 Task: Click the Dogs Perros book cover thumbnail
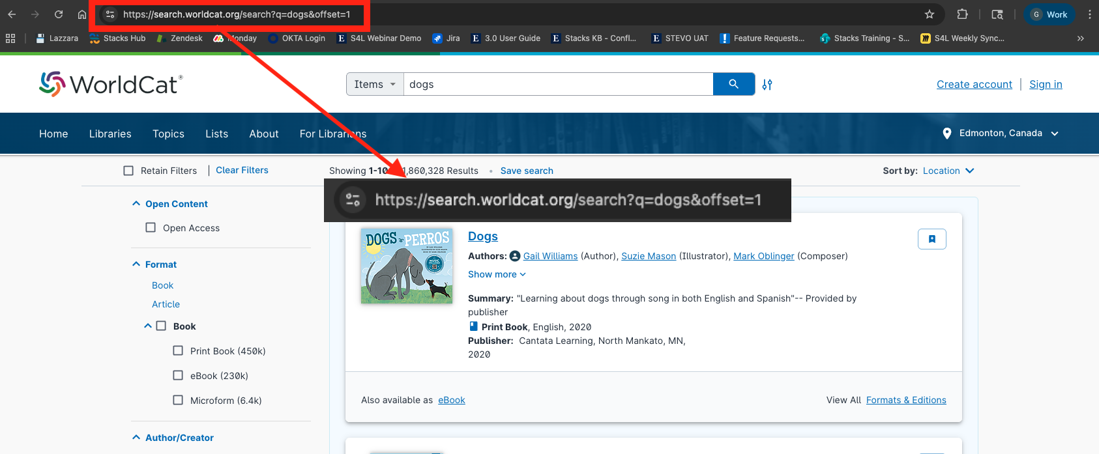coord(407,266)
